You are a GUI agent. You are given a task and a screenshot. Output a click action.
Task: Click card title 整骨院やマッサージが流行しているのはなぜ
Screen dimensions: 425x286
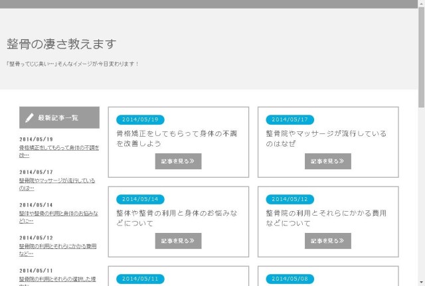(326, 139)
